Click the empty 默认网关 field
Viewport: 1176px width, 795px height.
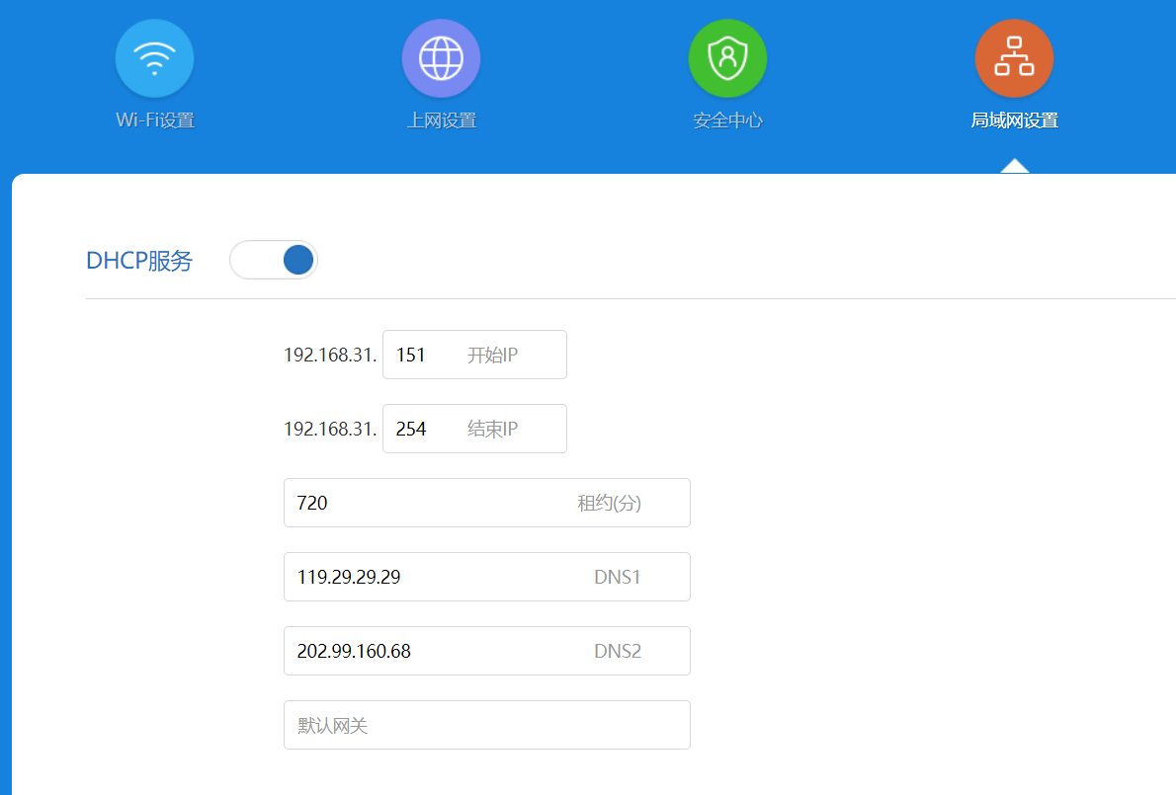(x=487, y=725)
